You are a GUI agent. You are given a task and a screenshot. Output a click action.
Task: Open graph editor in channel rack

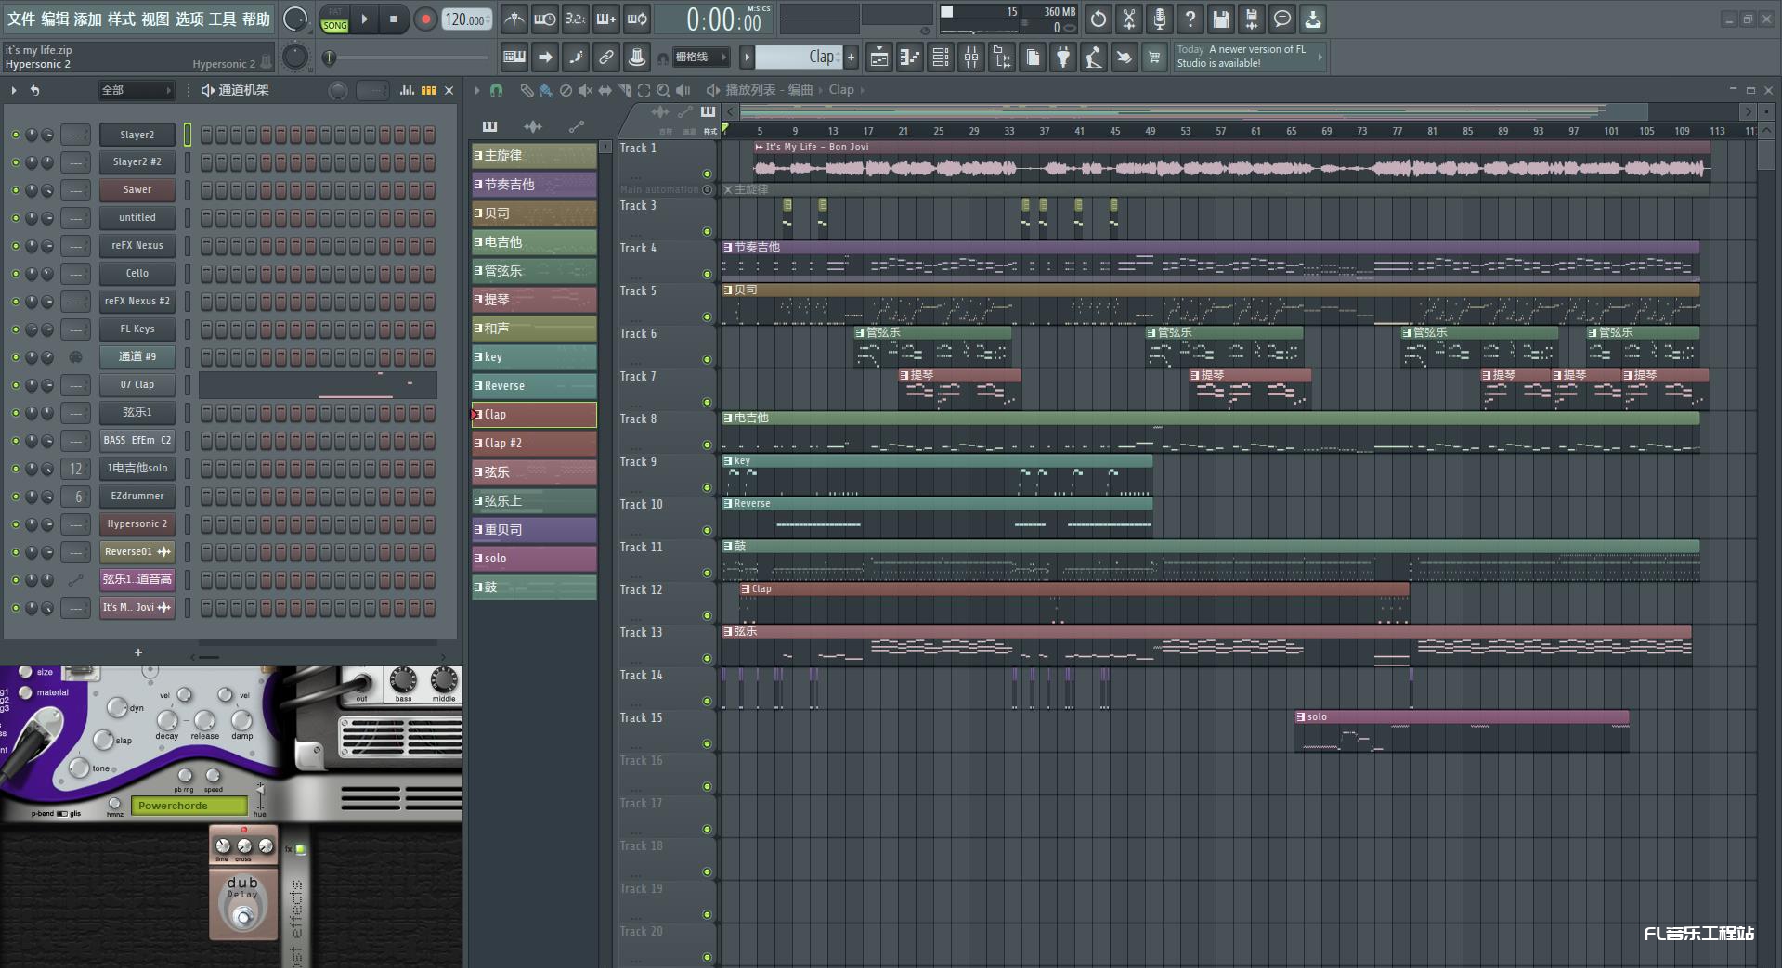click(407, 90)
